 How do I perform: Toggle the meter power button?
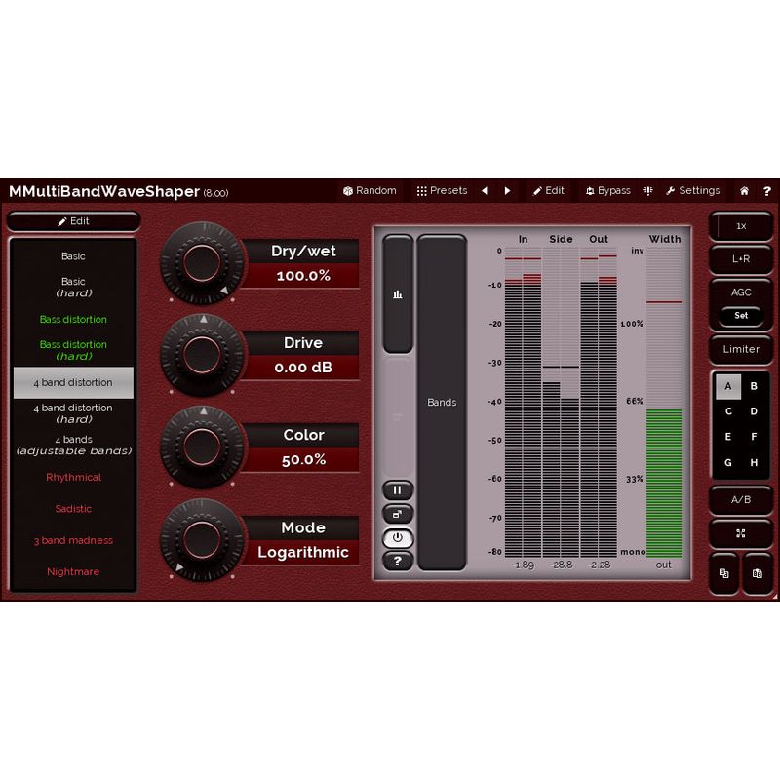coord(398,538)
